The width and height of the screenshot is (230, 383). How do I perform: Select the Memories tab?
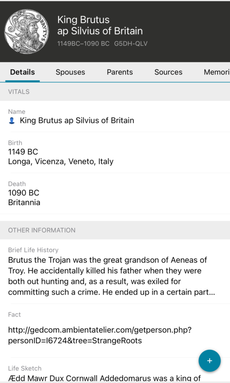coord(216,72)
